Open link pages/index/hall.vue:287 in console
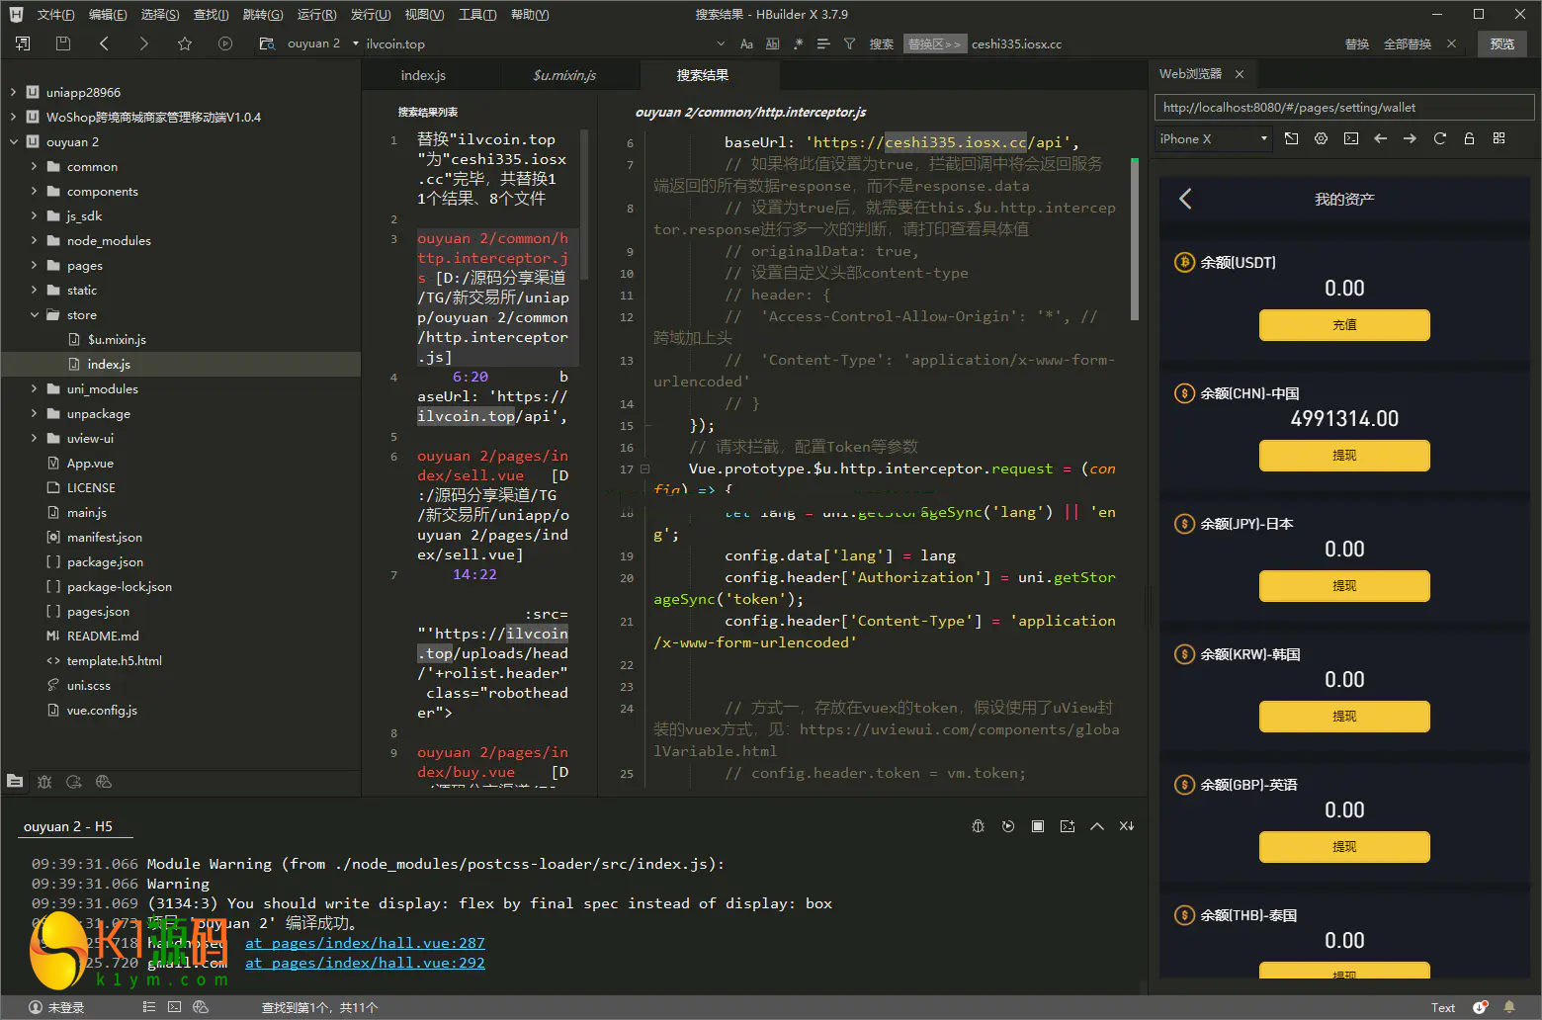Image resolution: width=1542 pixels, height=1020 pixels. tap(365, 943)
